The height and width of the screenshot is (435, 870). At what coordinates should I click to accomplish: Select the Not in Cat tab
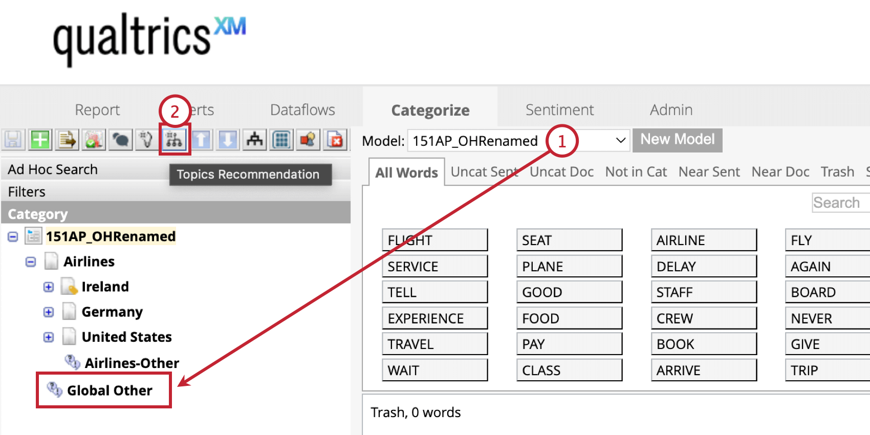point(636,172)
